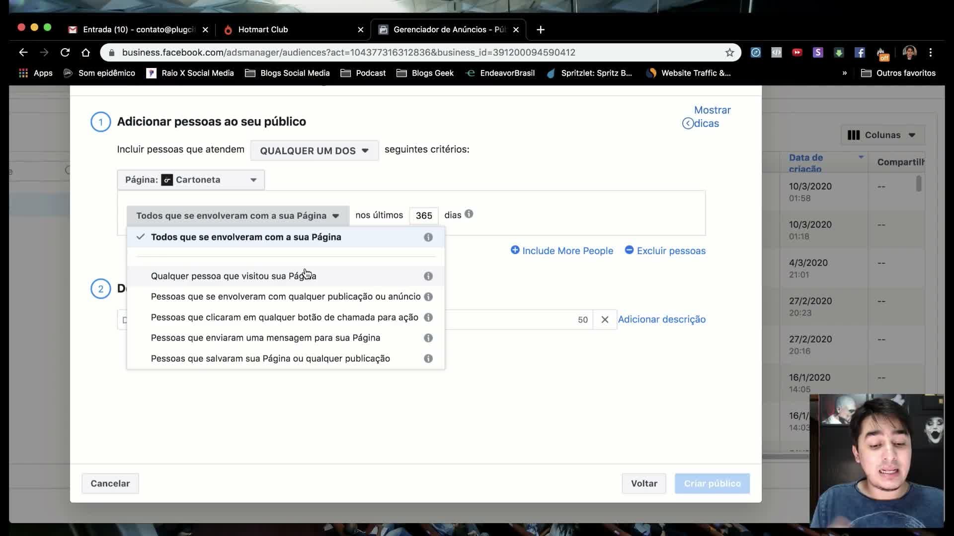Close the Hotmart Club tab
Viewport: 954px width, 536px height.
pyautogui.click(x=361, y=30)
